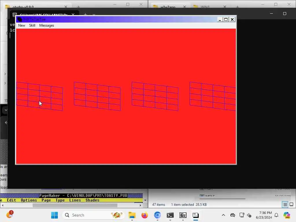Open the notification badge app on taskbar
The image size is (296, 222).
click(x=10, y=215)
